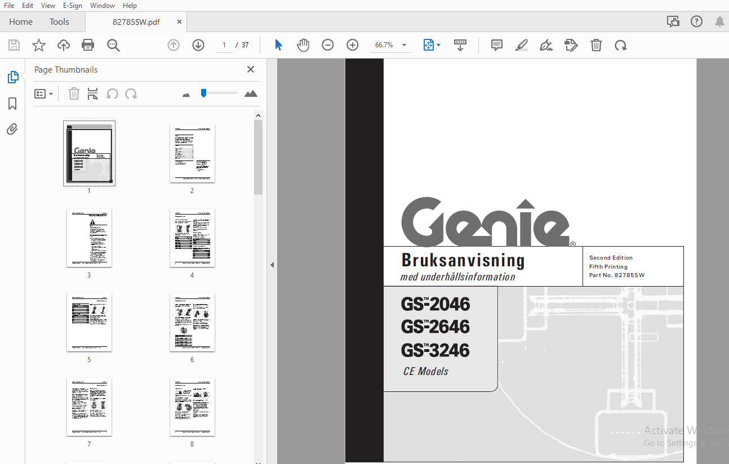
Task: Rotate the page with the rotate icon
Action: pyautogui.click(x=621, y=45)
